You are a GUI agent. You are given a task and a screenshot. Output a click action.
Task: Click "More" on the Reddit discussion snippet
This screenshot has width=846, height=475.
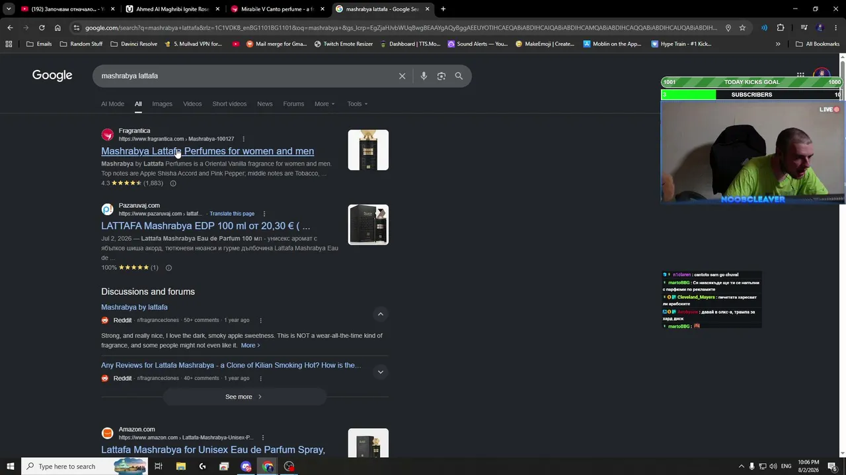click(250, 346)
